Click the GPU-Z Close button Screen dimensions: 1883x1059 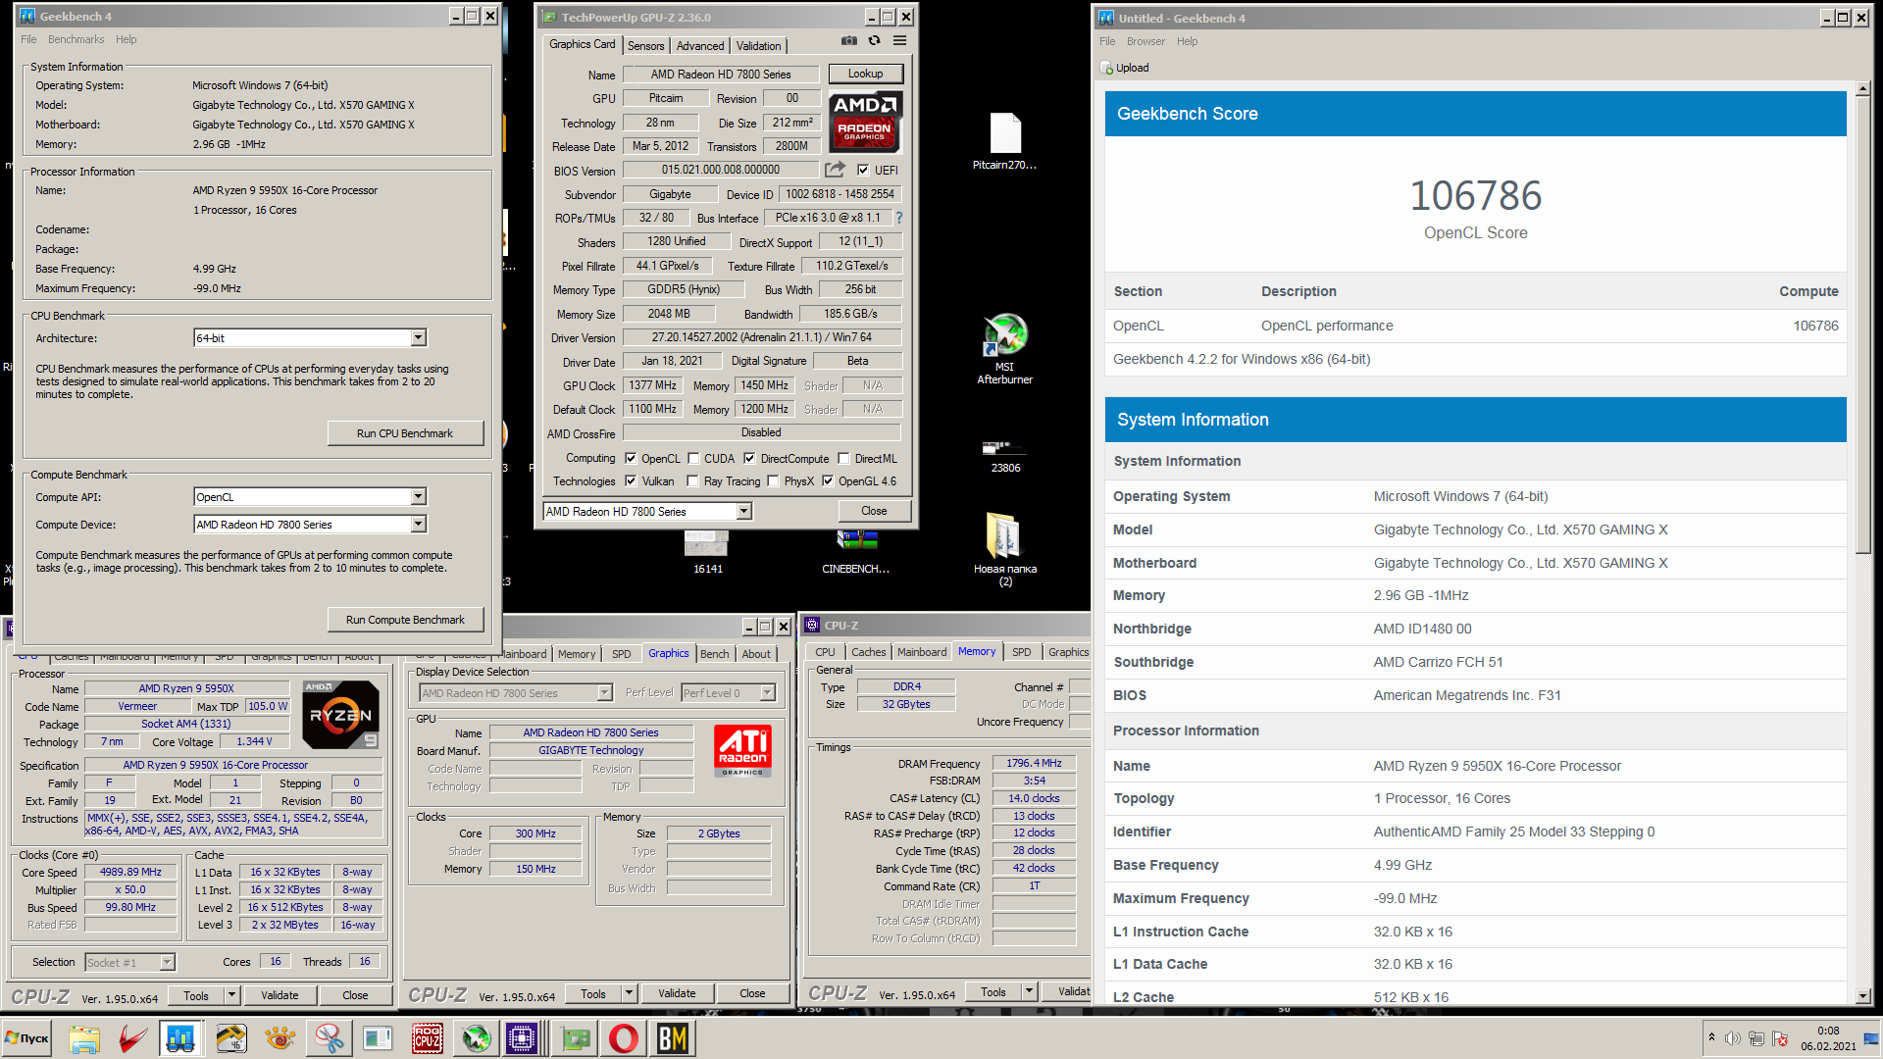pos(874,511)
